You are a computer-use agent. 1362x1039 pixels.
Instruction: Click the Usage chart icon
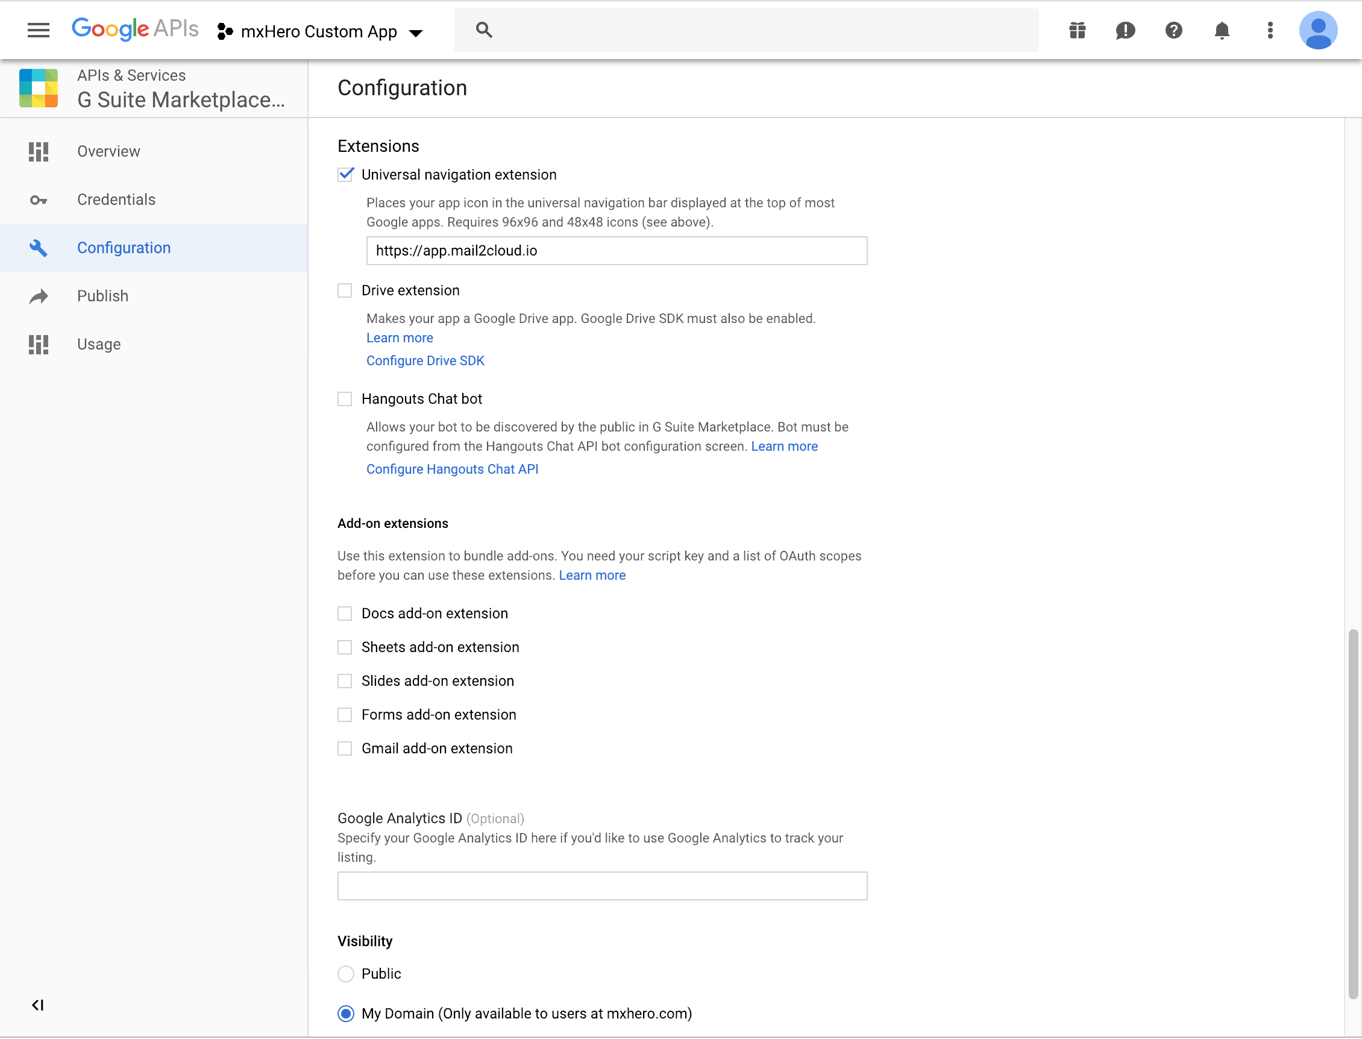coord(39,345)
